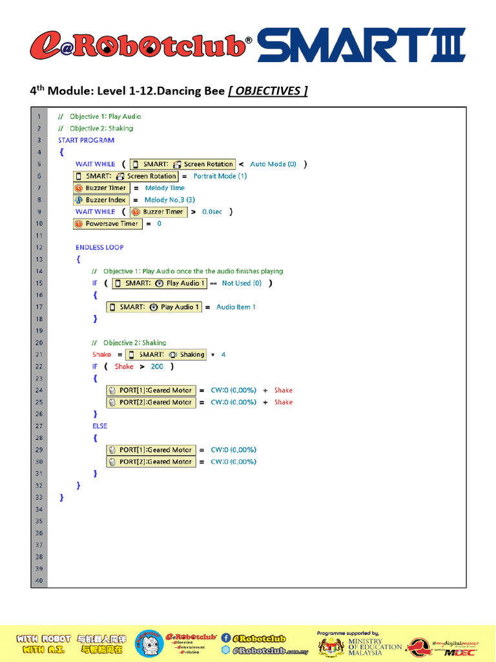This screenshot has width=496, height=662.
Task: Click the 'Portrait Mode (1)' value
Action: click(x=220, y=176)
